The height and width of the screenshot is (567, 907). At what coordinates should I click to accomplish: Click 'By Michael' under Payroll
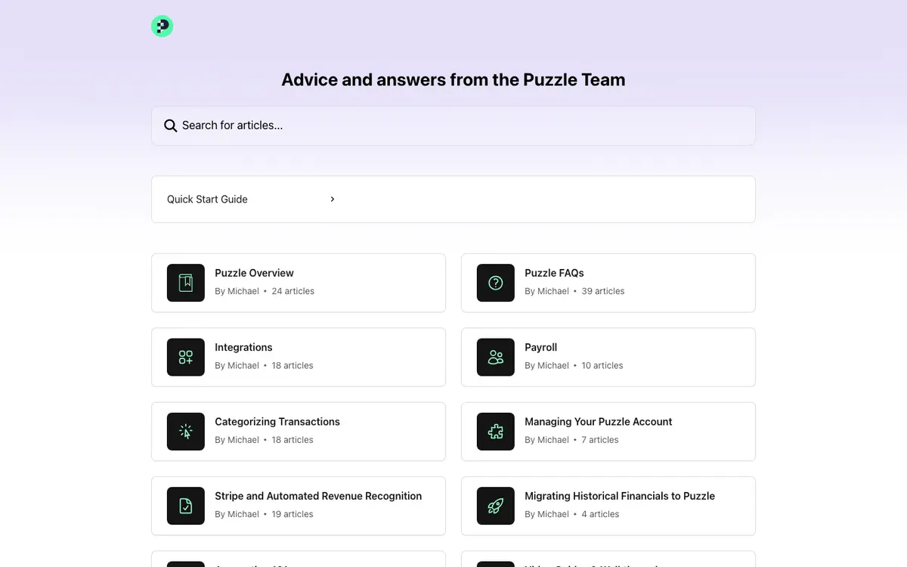point(546,365)
